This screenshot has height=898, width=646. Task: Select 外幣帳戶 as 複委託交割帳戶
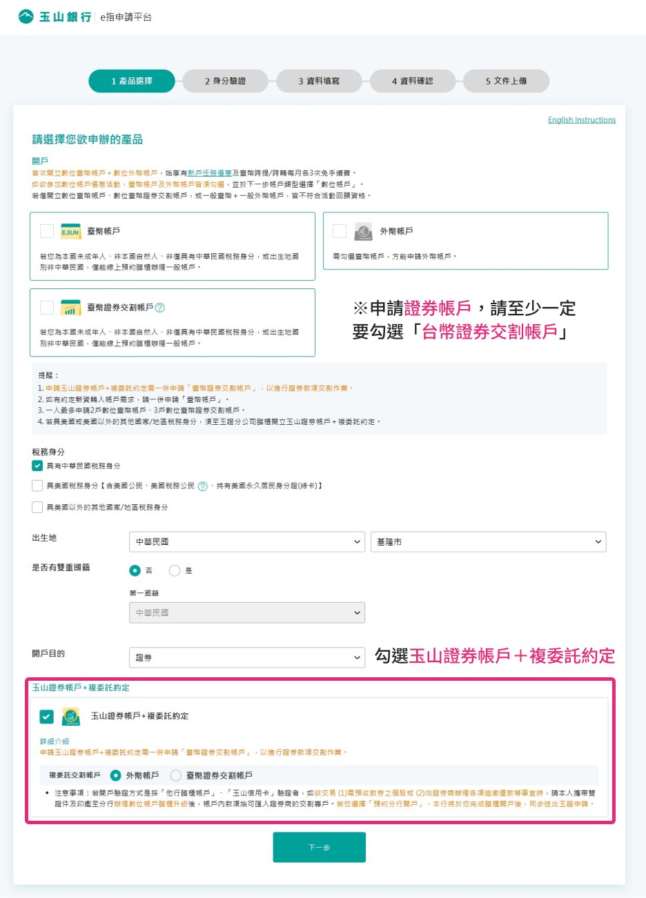coord(115,775)
